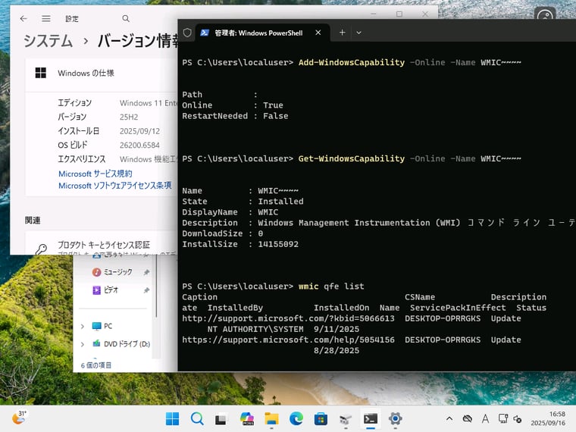Click the OneDrive tray icon

coord(468,418)
